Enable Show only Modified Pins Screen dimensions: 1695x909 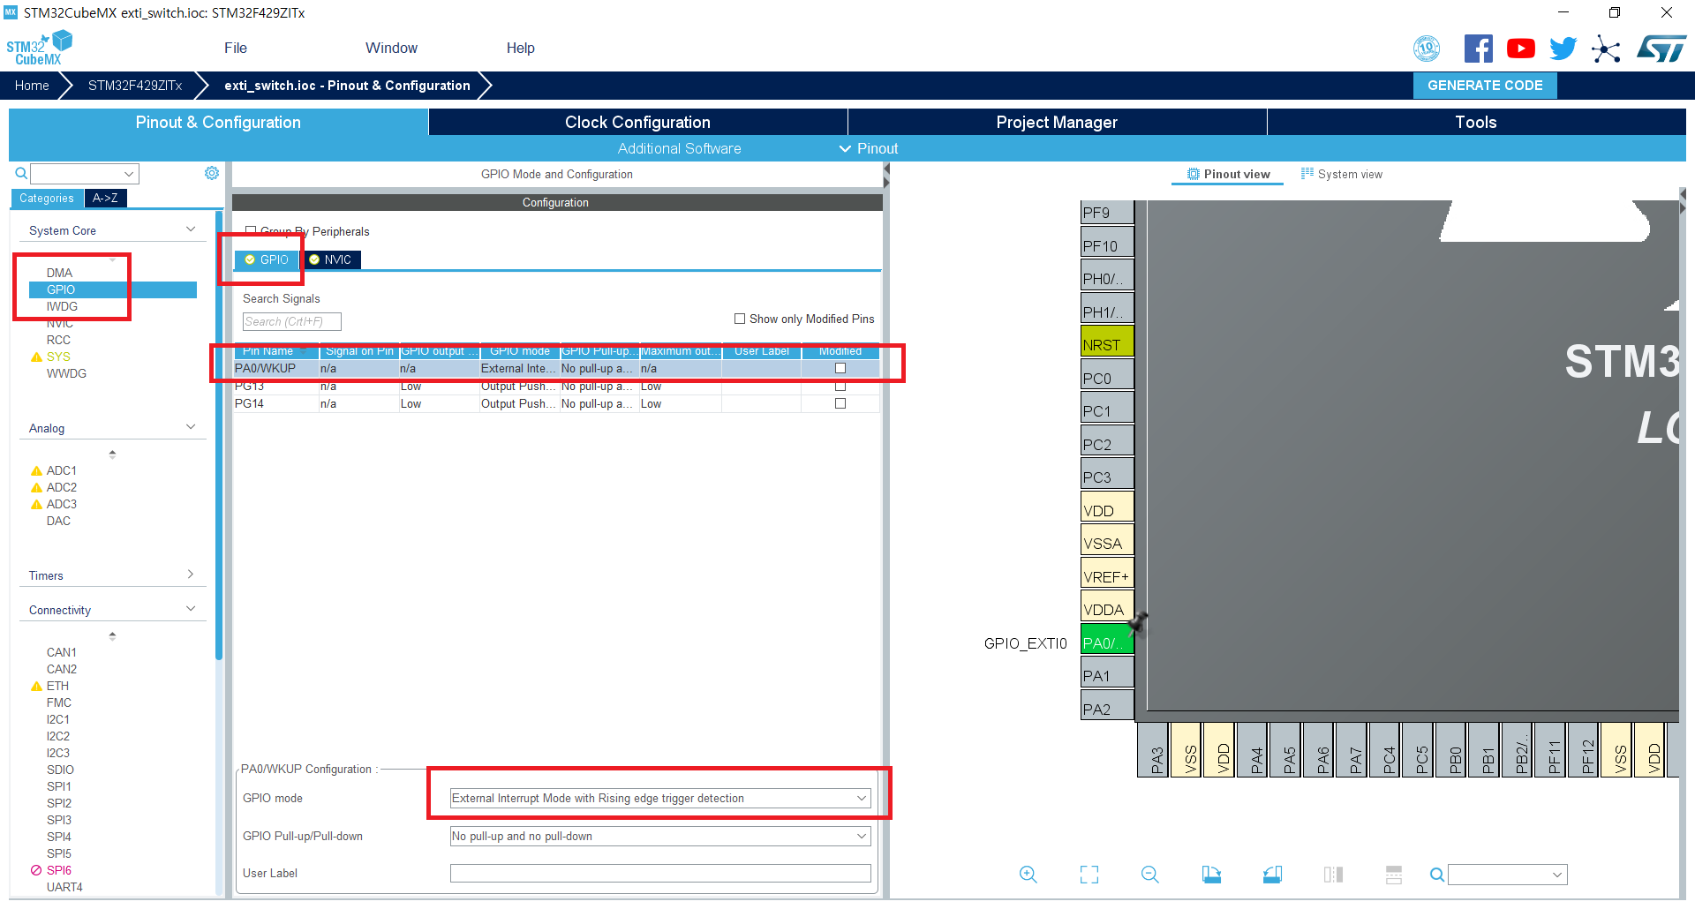tap(740, 319)
